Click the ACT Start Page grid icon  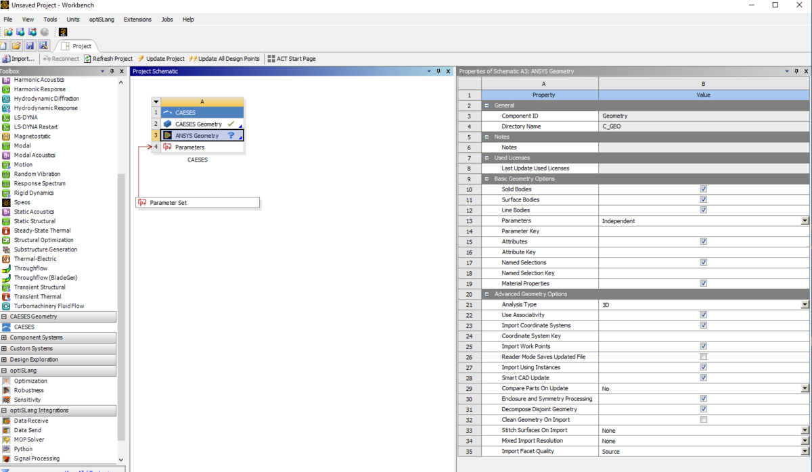click(x=271, y=59)
